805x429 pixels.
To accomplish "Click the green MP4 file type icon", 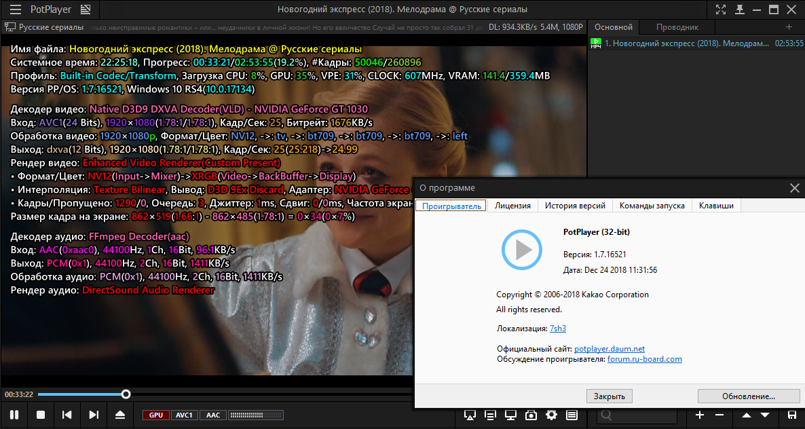I will (595, 43).
